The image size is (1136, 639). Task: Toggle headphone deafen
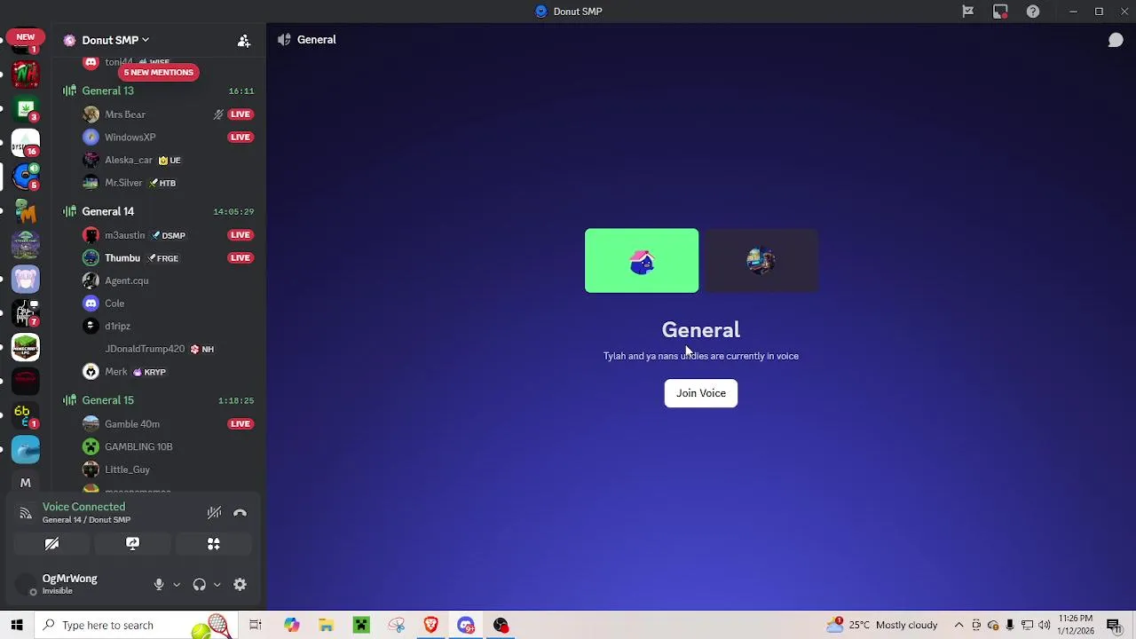(199, 585)
